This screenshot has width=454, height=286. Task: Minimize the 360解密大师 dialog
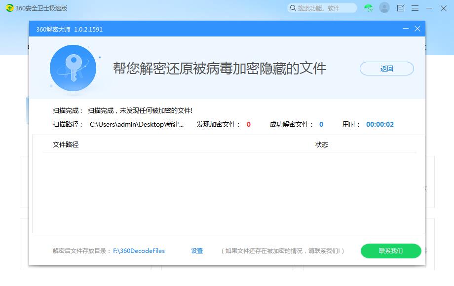click(405, 28)
